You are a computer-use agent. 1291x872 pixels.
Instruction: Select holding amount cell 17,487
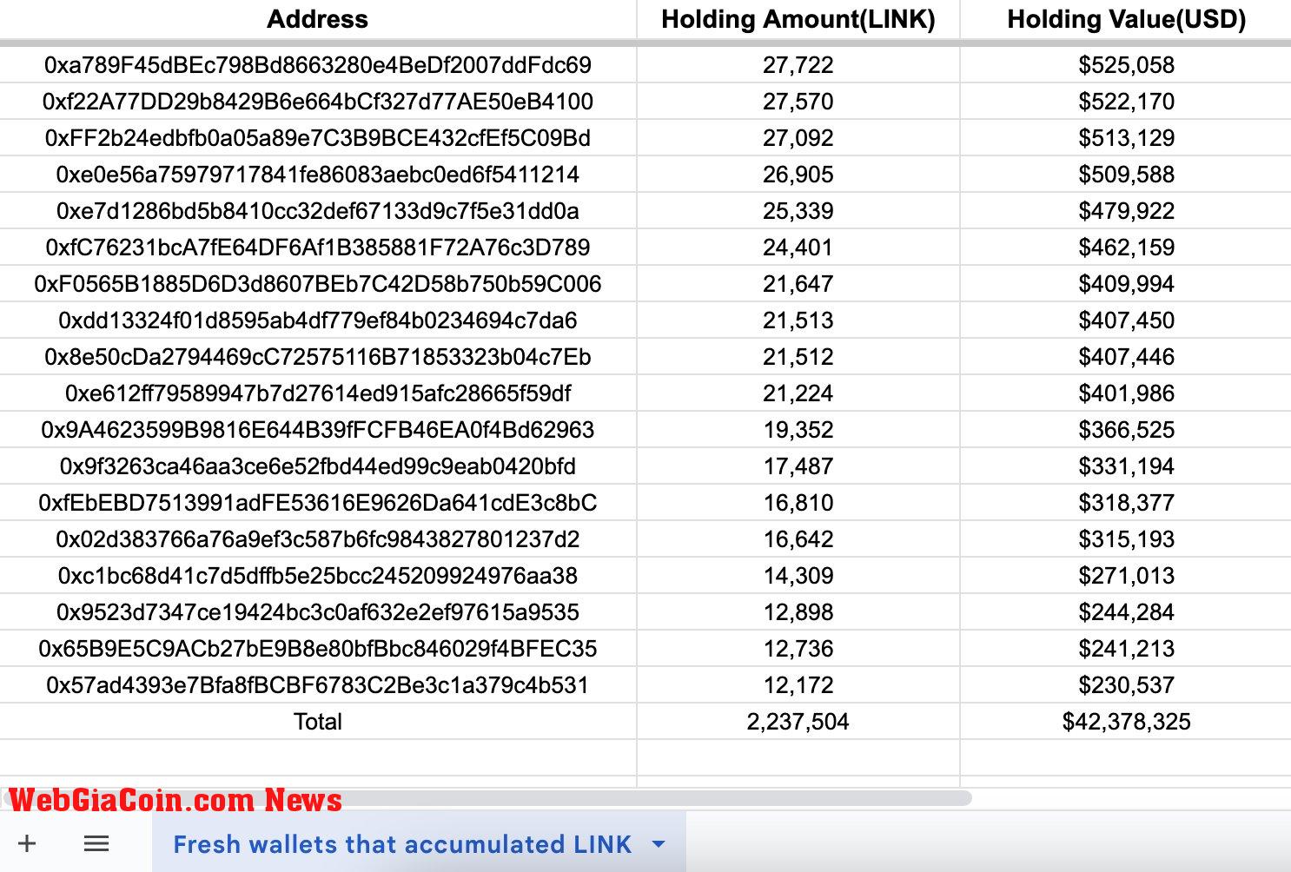798,466
